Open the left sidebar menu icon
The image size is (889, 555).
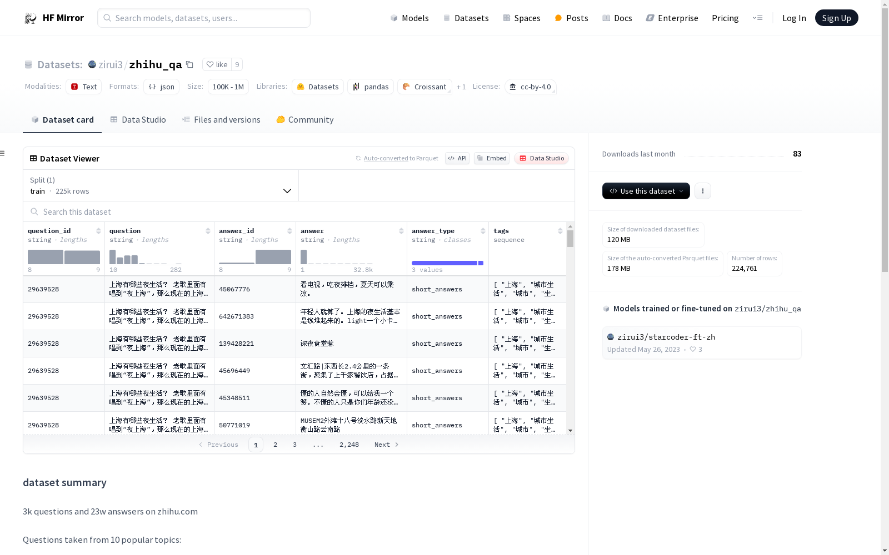click(3, 153)
